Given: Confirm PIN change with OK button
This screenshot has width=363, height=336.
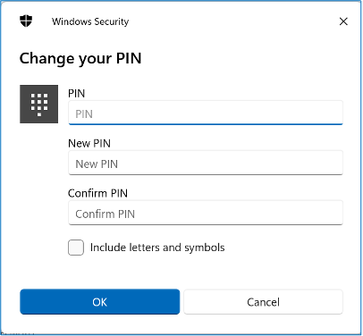Looking at the screenshot, I should (x=100, y=302).
